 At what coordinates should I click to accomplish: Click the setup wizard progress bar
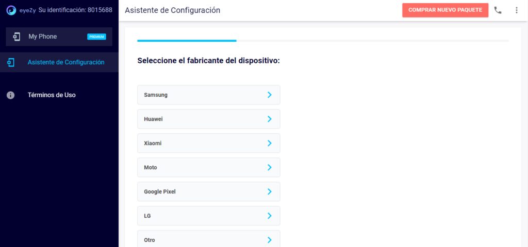323,41
